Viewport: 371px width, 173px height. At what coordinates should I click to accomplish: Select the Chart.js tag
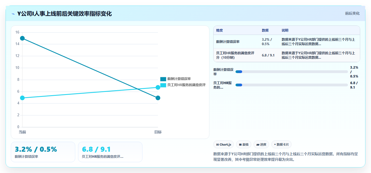[x=224, y=144]
